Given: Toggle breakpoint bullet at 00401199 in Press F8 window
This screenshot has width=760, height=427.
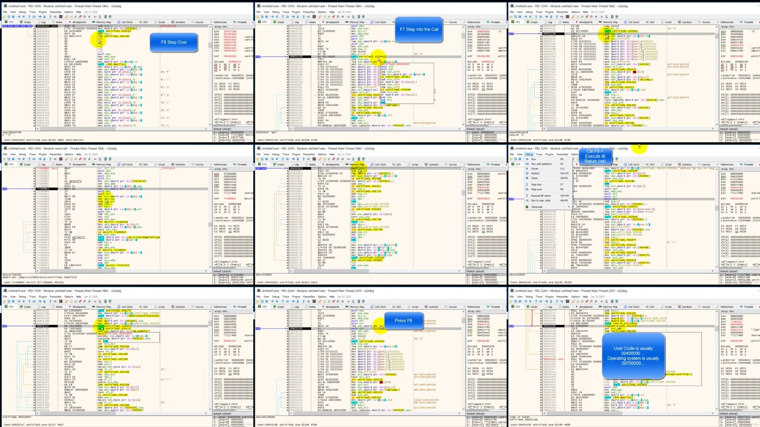Looking at the screenshot, I should point(288,341).
